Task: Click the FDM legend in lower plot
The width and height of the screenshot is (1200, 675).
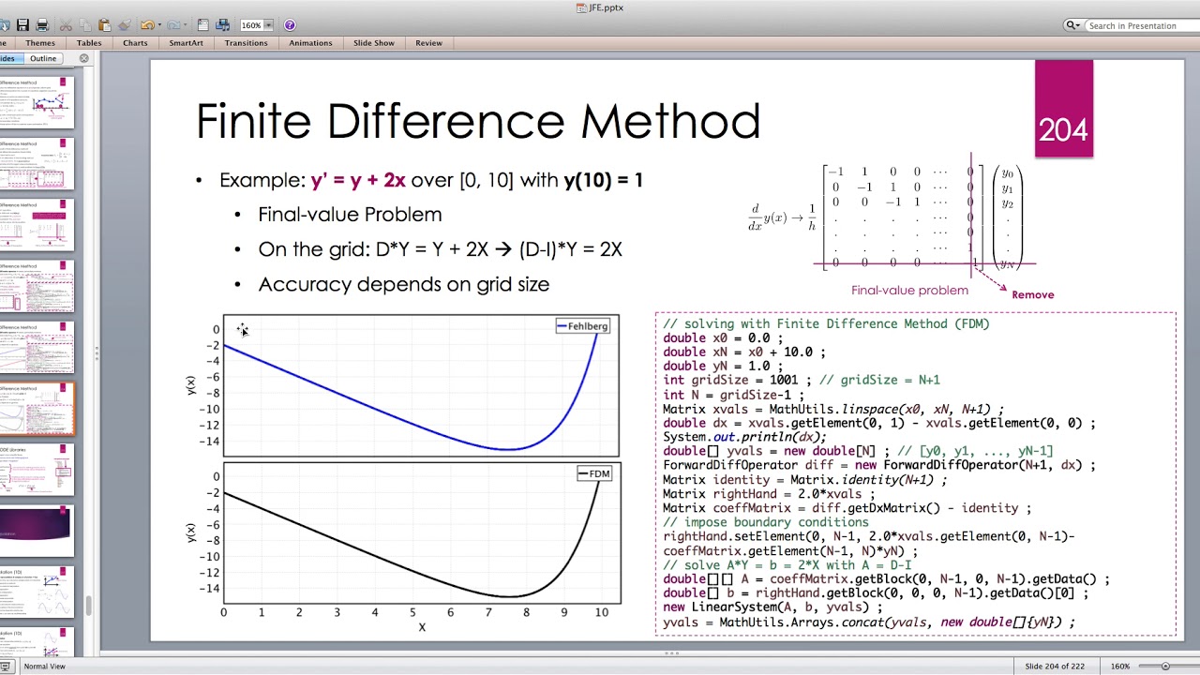Action: point(594,473)
